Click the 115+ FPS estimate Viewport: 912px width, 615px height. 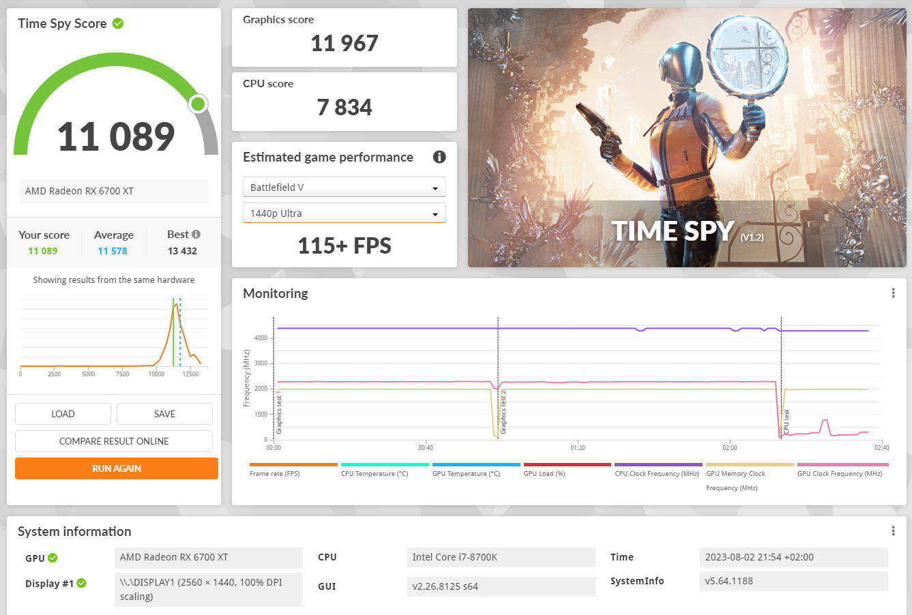click(x=344, y=245)
